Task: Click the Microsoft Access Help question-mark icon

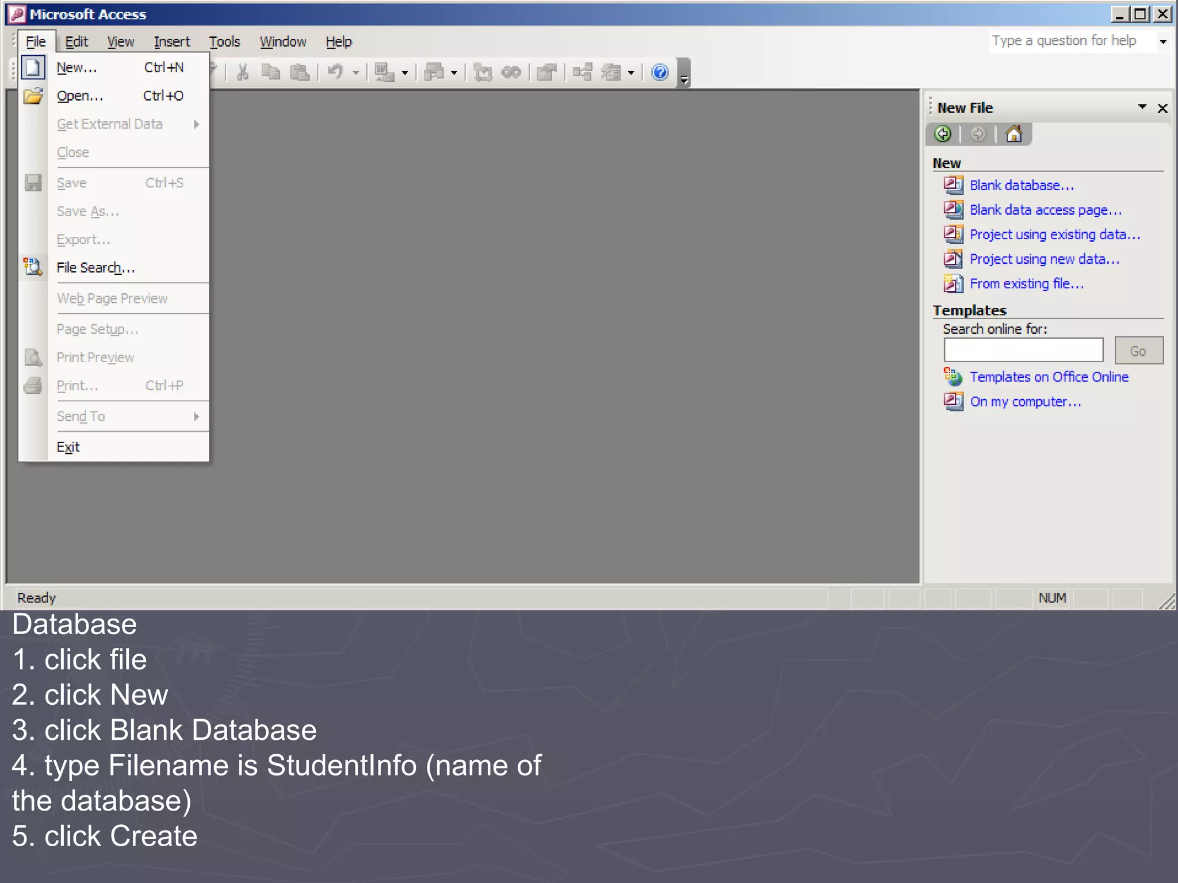Action: coord(660,72)
